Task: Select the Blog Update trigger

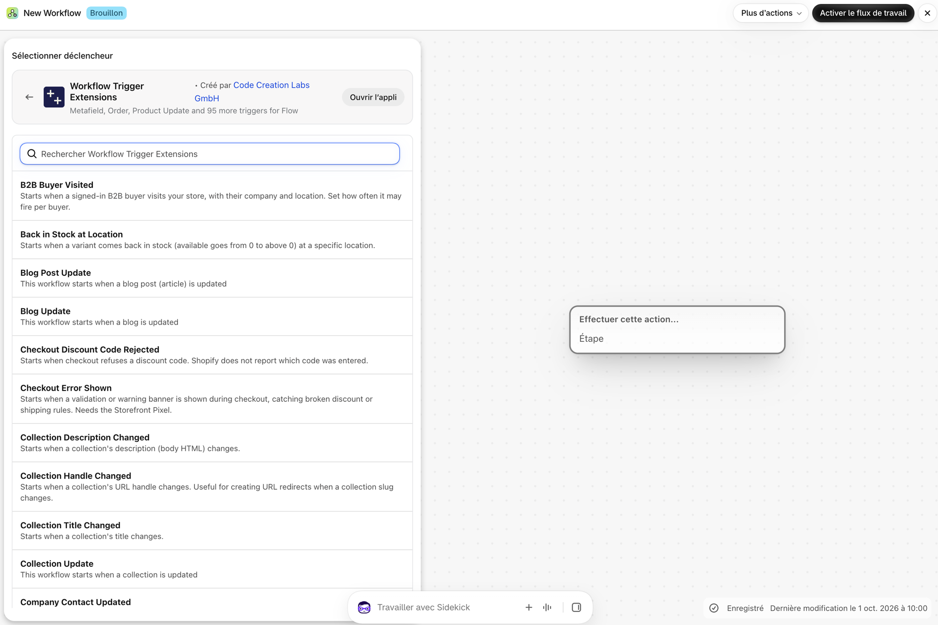Action: 212,316
